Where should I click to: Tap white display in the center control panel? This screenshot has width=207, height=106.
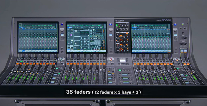[123, 61]
